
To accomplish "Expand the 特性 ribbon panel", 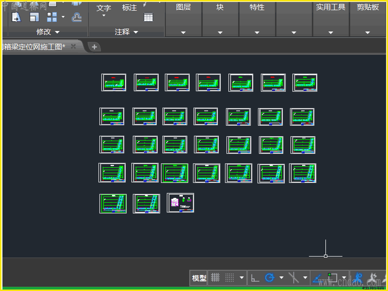I will click(257, 32).
